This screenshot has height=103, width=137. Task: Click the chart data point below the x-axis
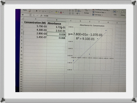click(x=73, y=61)
